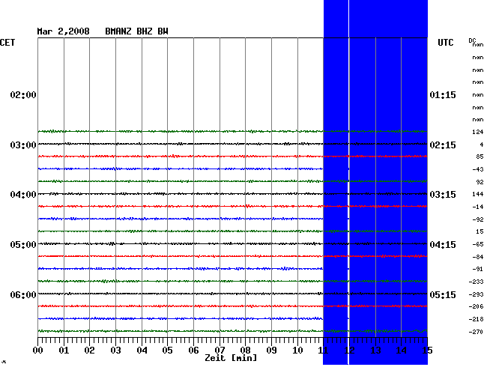The width and height of the screenshot is (487, 370).
Task: Select the 04:00 CET time label
Action: [x=23, y=195]
